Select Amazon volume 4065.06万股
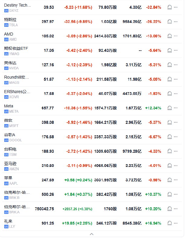 tap(106, 166)
